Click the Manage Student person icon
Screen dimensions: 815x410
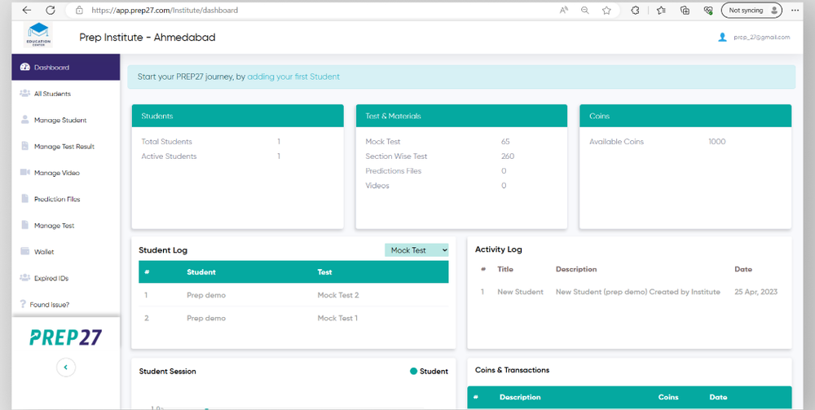tap(24, 120)
